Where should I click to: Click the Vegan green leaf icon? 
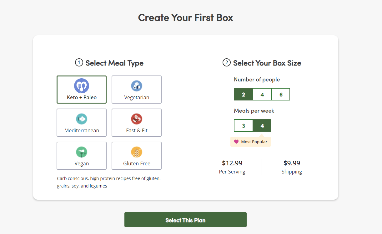tap(82, 152)
